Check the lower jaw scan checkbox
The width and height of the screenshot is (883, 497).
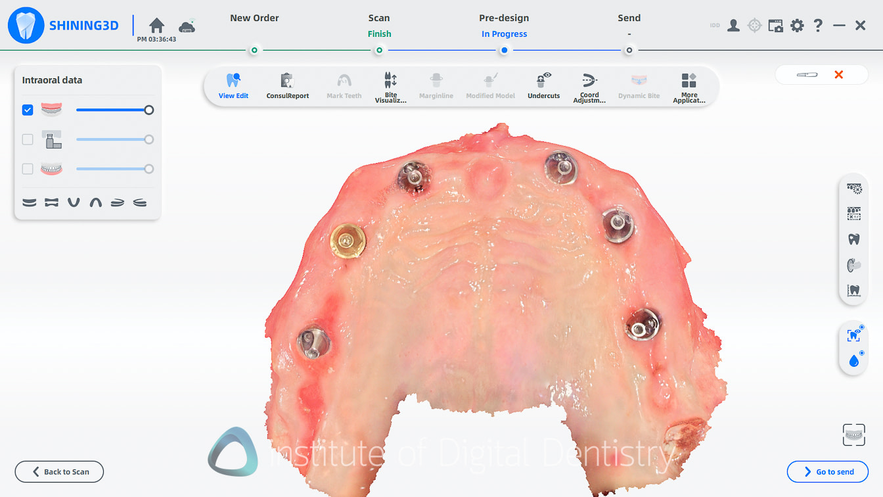[x=27, y=168]
